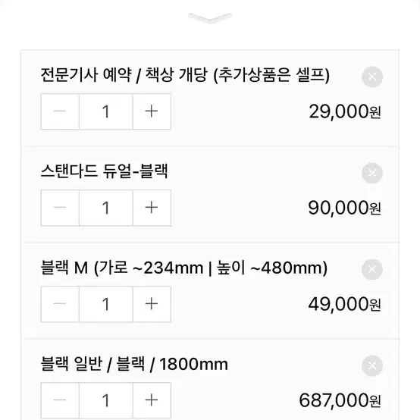Decrease quantity of 전문기사 예약
The image size is (420, 420).
point(60,111)
